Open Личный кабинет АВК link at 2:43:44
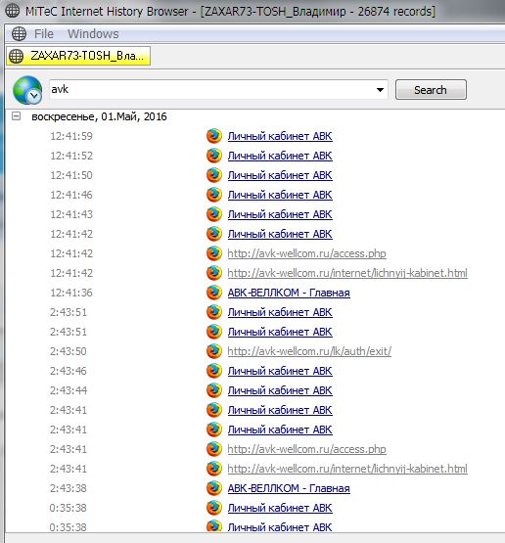 point(280,390)
